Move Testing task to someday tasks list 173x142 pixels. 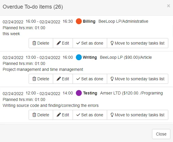pyautogui.click(x=138, y=115)
